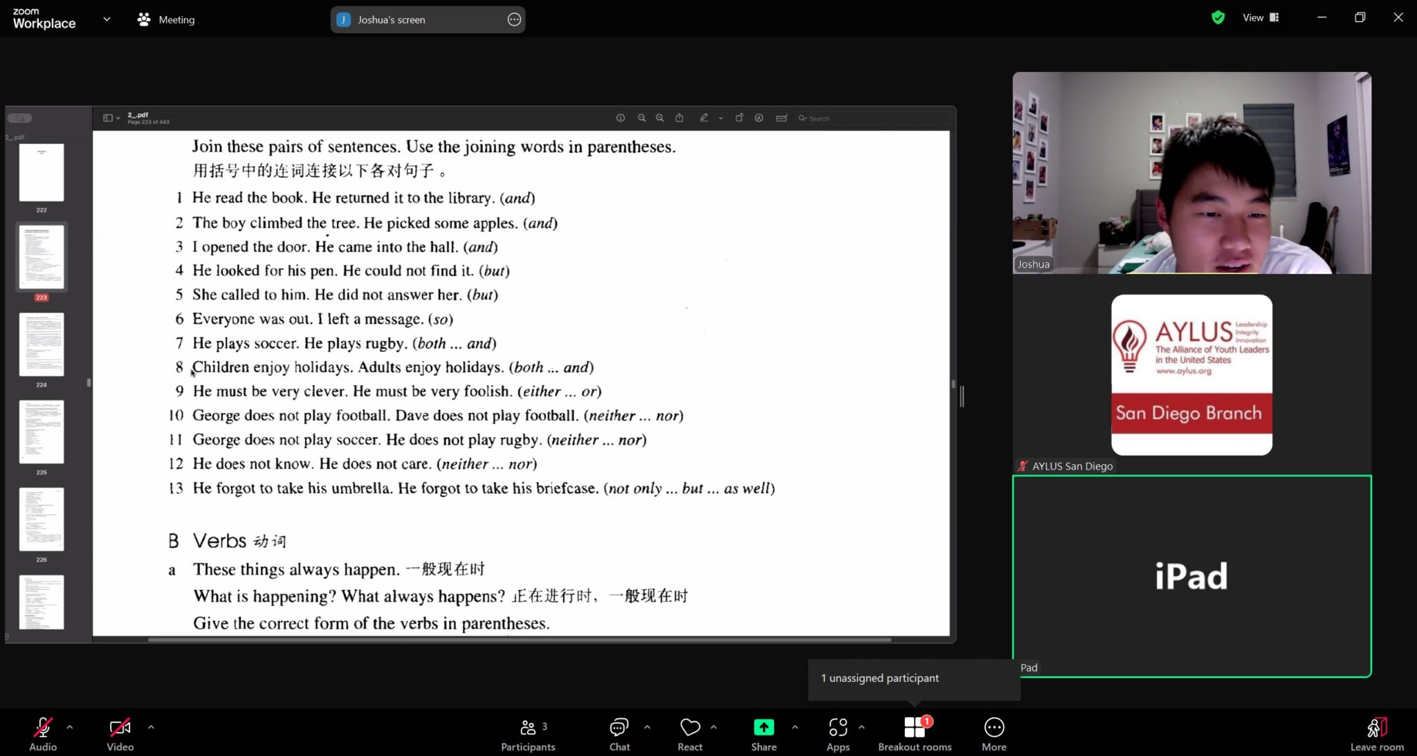The height and width of the screenshot is (756, 1417).
Task: Click the shared-screen divider handle
Action: pyautogui.click(x=962, y=396)
